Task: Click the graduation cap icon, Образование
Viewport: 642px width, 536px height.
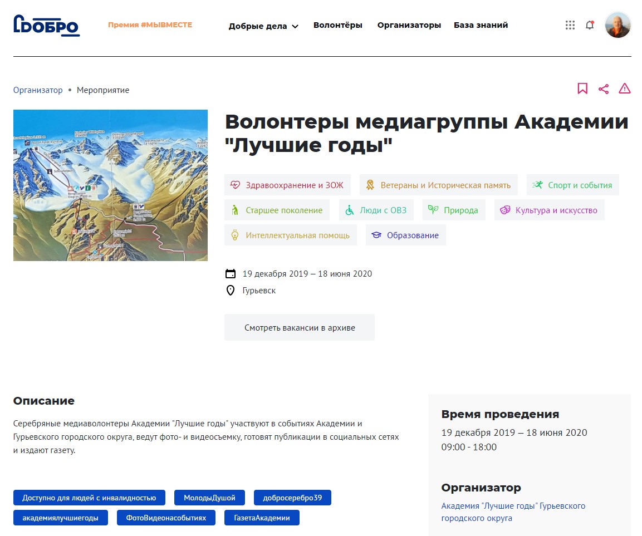Action: [x=376, y=235]
